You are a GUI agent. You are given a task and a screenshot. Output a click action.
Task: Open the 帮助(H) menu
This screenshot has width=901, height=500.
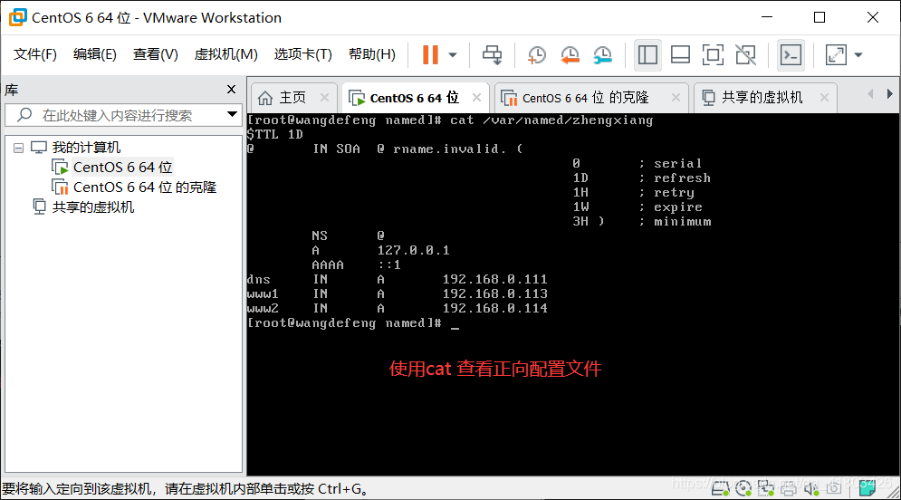372,54
